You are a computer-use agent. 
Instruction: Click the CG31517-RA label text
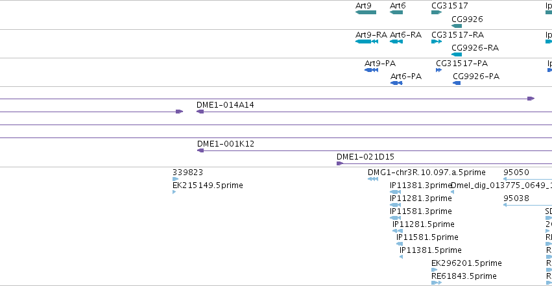coord(458,35)
